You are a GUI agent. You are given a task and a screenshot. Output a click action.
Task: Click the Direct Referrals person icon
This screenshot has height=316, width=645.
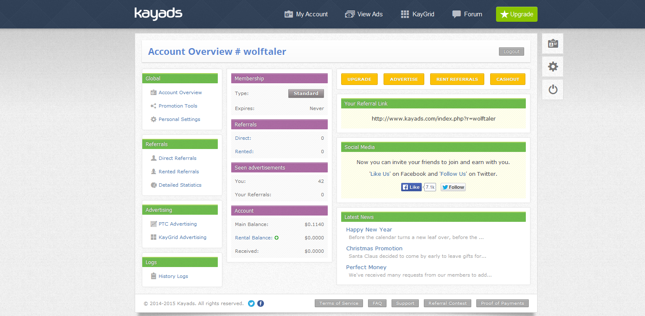pos(154,158)
